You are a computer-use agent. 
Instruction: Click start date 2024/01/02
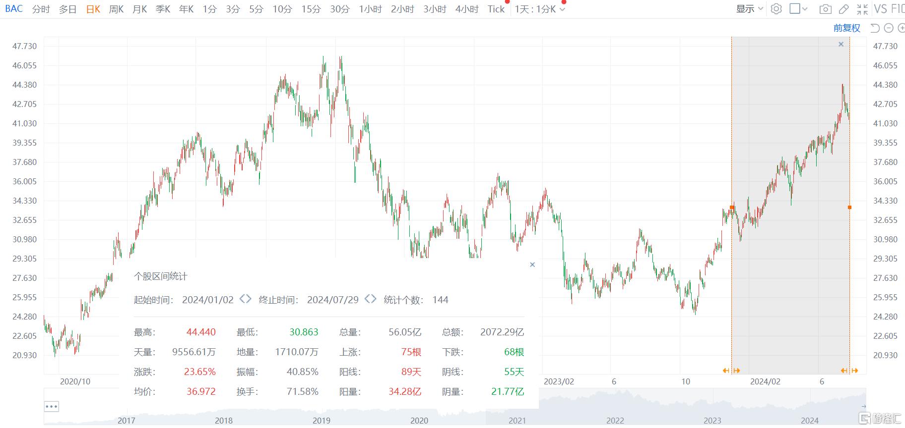click(x=207, y=300)
